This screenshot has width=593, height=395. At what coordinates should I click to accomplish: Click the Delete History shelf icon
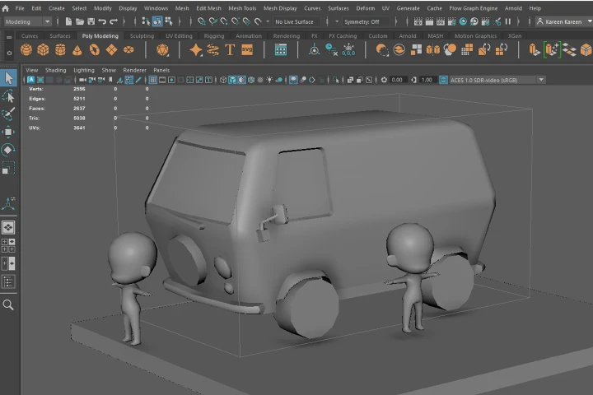point(331,50)
